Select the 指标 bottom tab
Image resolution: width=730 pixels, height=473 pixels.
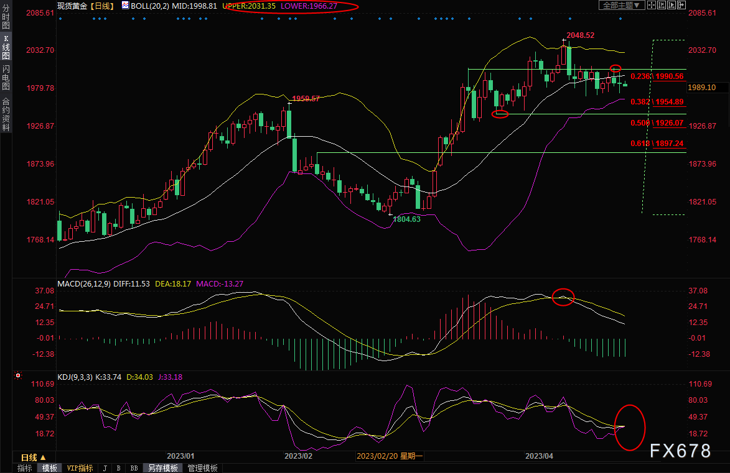click(25, 468)
